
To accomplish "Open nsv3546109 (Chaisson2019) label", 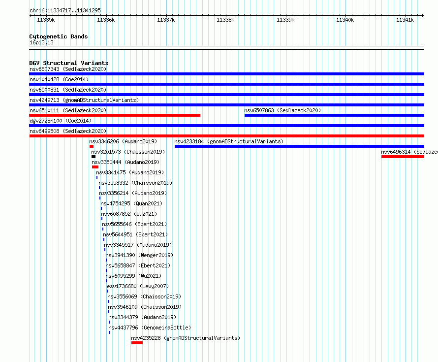I will (145, 307).
